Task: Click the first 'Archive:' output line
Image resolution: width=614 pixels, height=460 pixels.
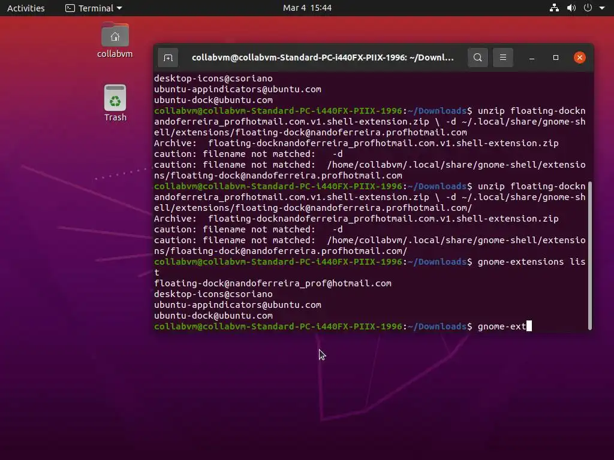Action: 356,143
